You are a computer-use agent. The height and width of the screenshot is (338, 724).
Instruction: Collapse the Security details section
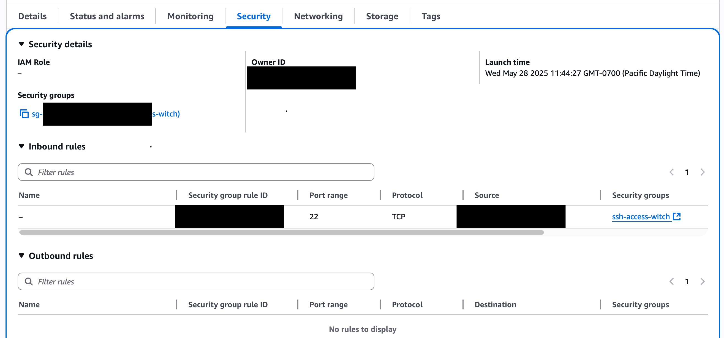click(x=21, y=44)
